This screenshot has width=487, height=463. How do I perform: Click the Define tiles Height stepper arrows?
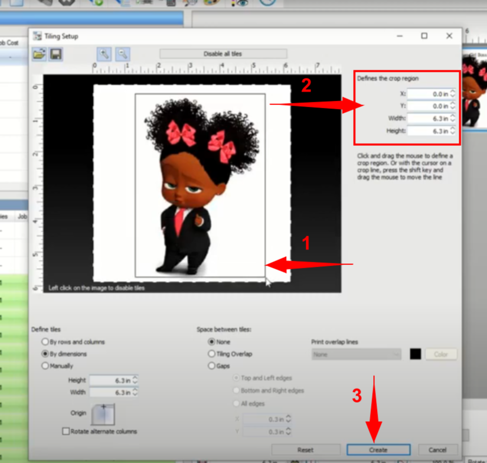(135, 380)
